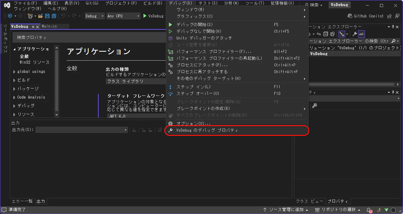Screen dimensions: 403x214
Task: Toggle the nested view icon in Solution Explorer
Action: click(342, 34)
